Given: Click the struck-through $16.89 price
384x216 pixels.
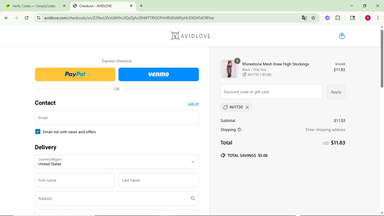Looking at the screenshot, I should [x=340, y=64].
